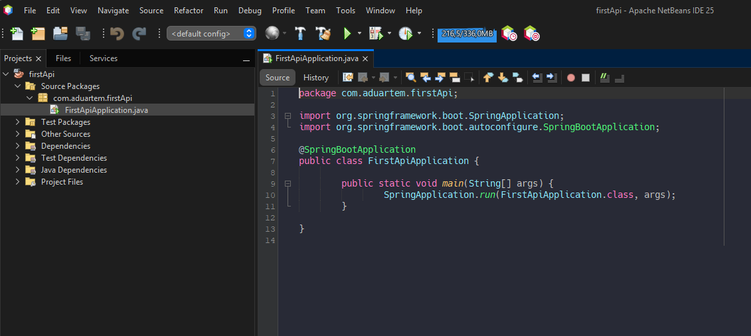Run the project with the green play icon
The image size is (751, 336).
(x=347, y=33)
